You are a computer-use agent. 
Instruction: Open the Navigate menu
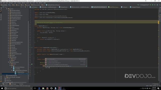(x=11, y=3)
